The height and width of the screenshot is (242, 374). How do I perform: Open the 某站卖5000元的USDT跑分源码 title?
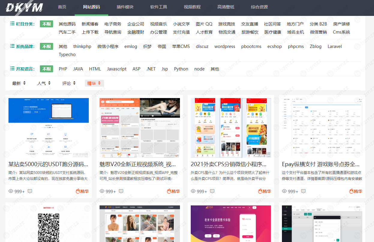tap(48, 164)
